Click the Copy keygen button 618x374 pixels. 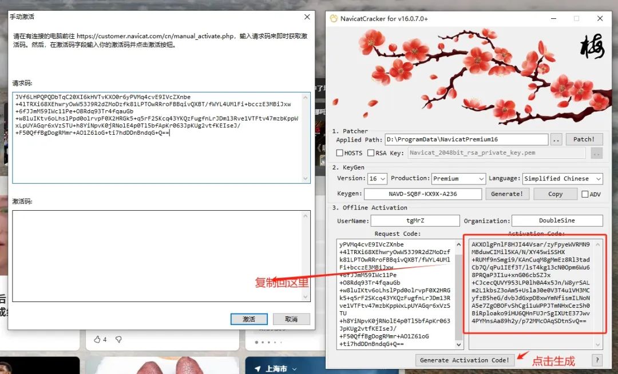click(x=555, y=194)
